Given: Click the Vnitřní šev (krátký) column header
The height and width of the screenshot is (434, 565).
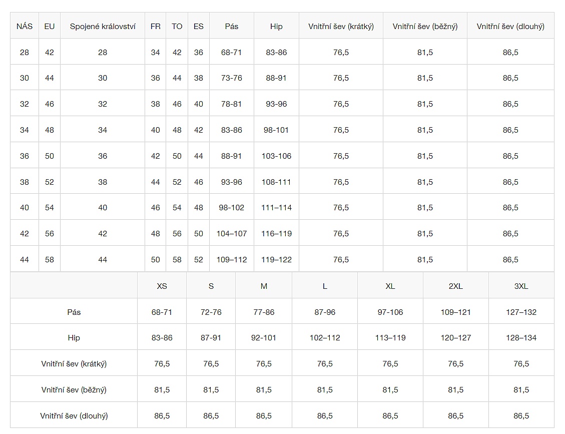Looking at the screenshot, I should coord(341,27).
